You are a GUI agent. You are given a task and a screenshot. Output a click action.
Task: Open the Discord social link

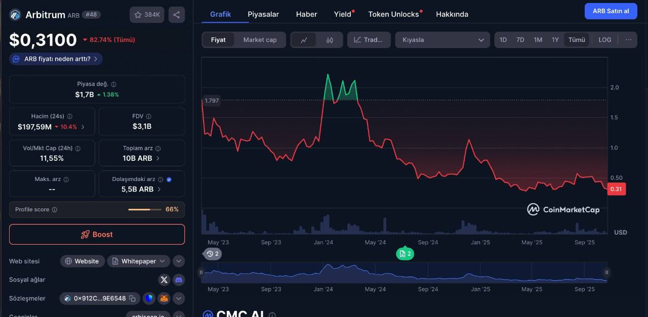(x=178, y=280)
